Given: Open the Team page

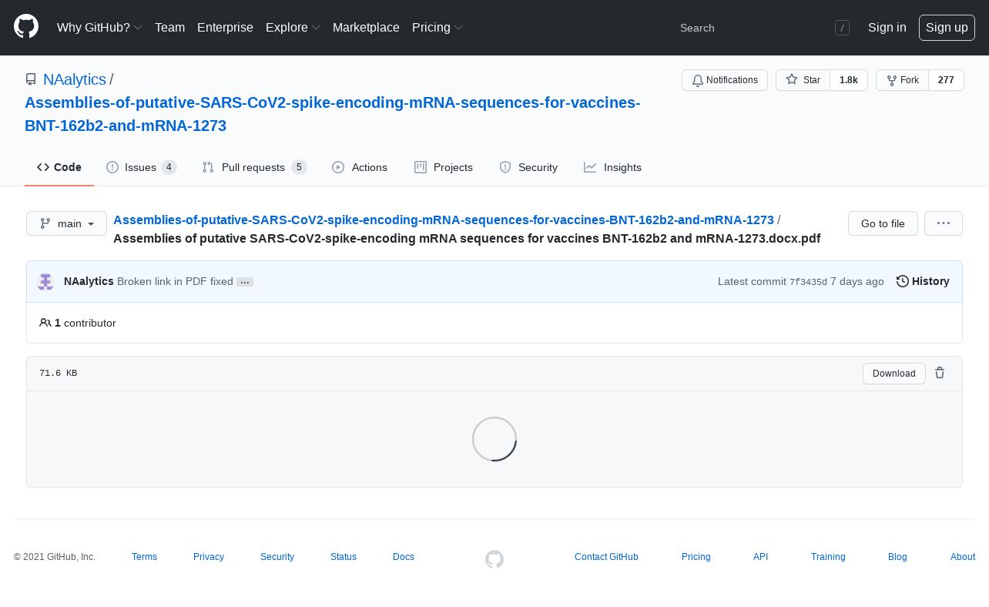Looking at the screenshot, I should coord(169,28).
